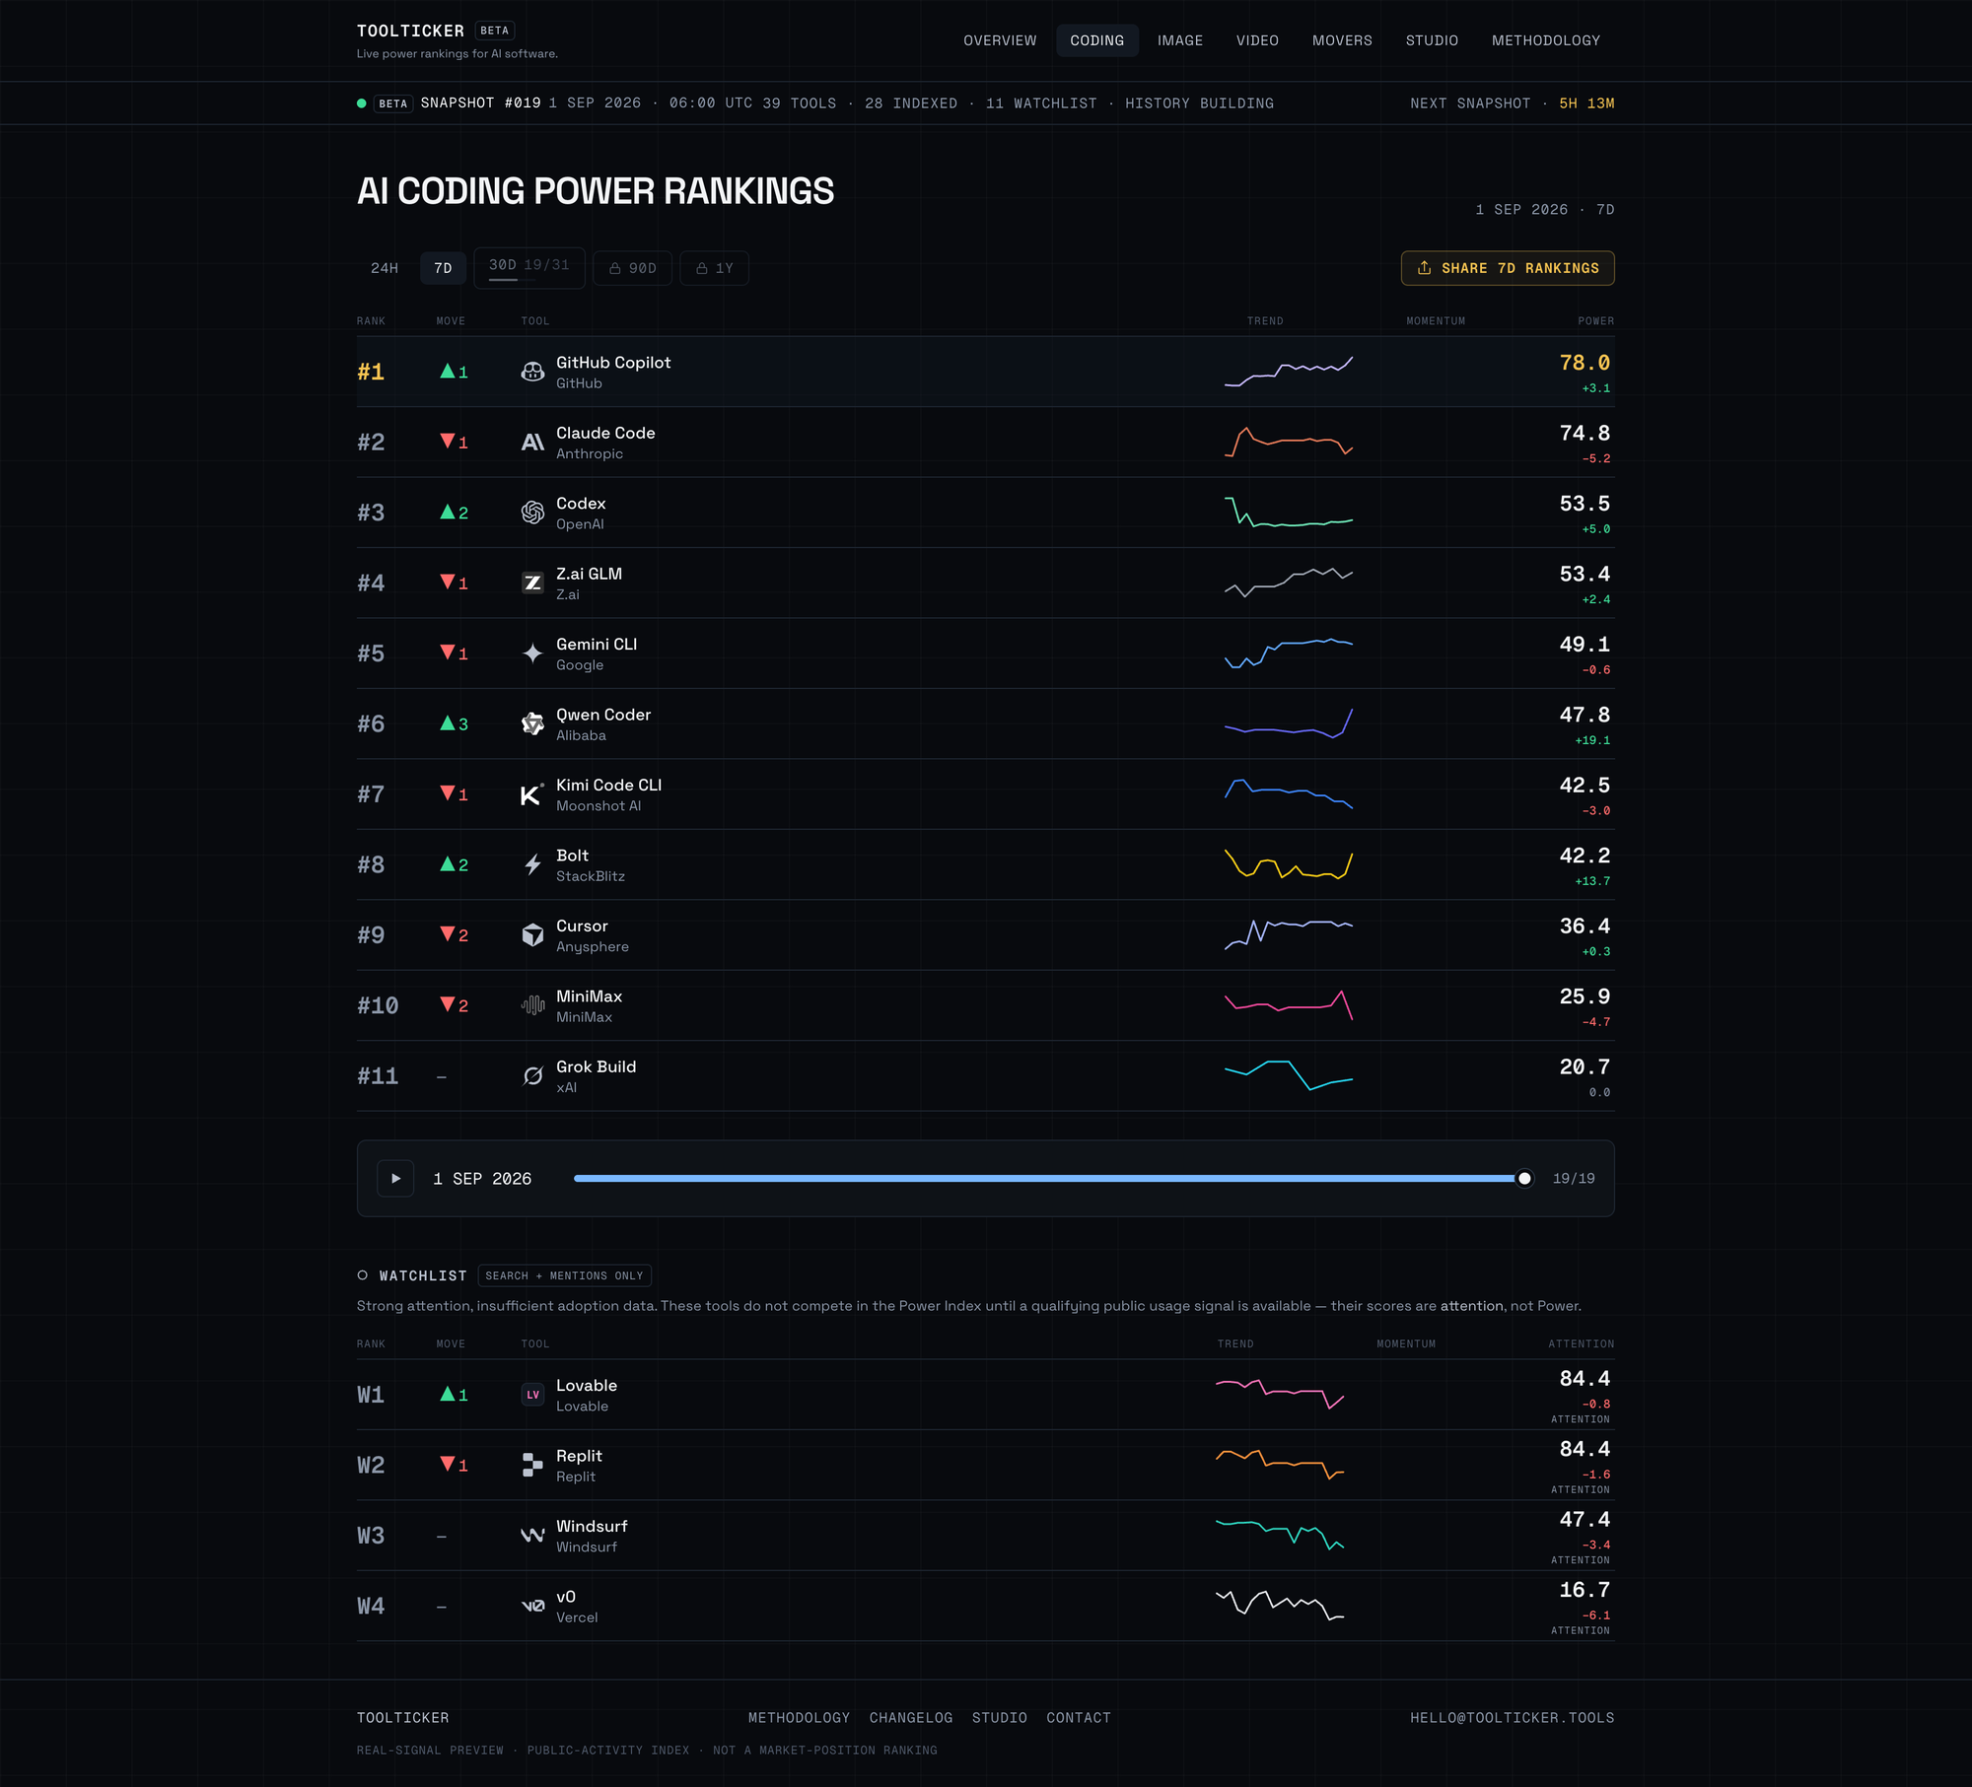Click rank #6 for Qwen Coder
Image resolution: width=1972 pixels, height=1787 pixels.
(x=371, y=724)
